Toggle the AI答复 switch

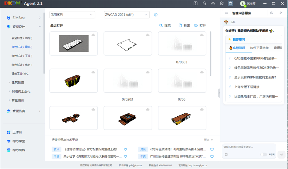tap(264, 155)
